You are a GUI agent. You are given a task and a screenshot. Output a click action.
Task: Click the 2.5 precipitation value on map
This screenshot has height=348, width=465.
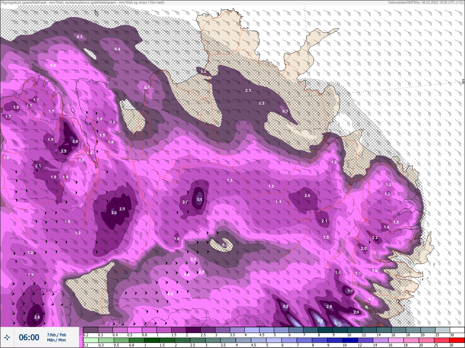tap(122, 209)
